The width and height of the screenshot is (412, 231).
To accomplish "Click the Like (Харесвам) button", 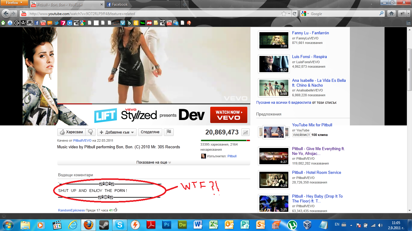I will [71, 132].
